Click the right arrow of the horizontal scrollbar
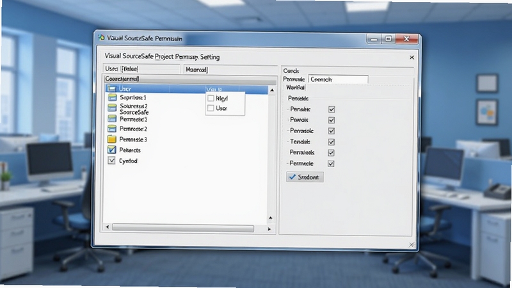This screenshot has width=512, height=288. pyautogui.click(x=269, y=229)
